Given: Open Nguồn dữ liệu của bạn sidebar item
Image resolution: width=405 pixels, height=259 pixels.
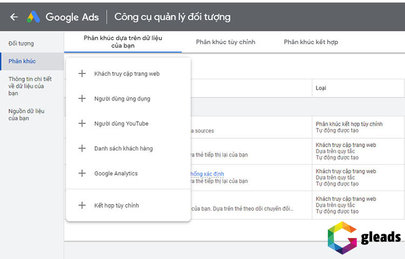Looking at the screenshot, I should pyautogui.click(x=26, y=114).
